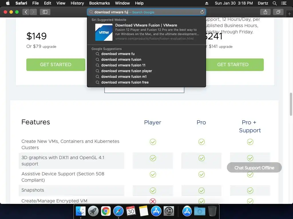Click the Pro + Support column heading
The height and width of the screenshot is (219, 293).
tap(250, 126)
